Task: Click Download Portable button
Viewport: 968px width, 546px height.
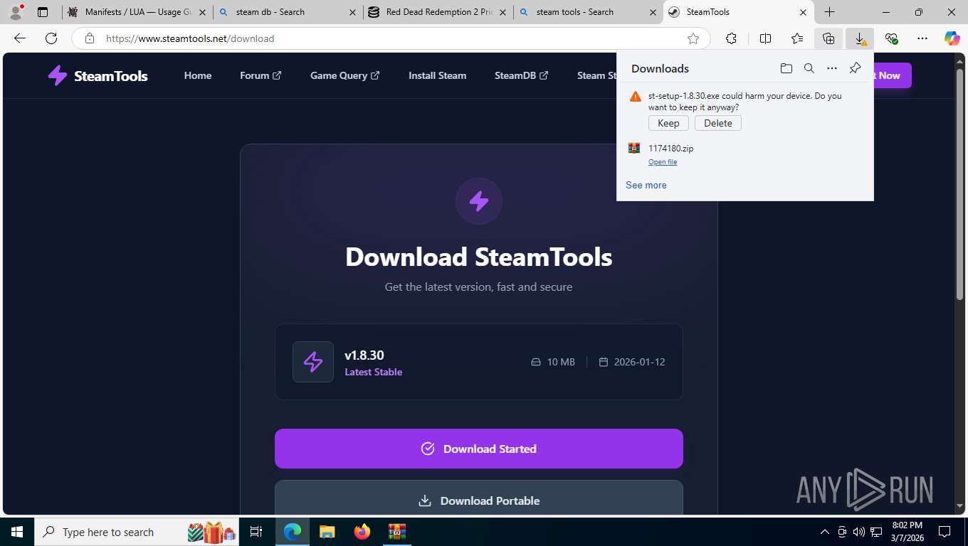Action: click(479, 498)
